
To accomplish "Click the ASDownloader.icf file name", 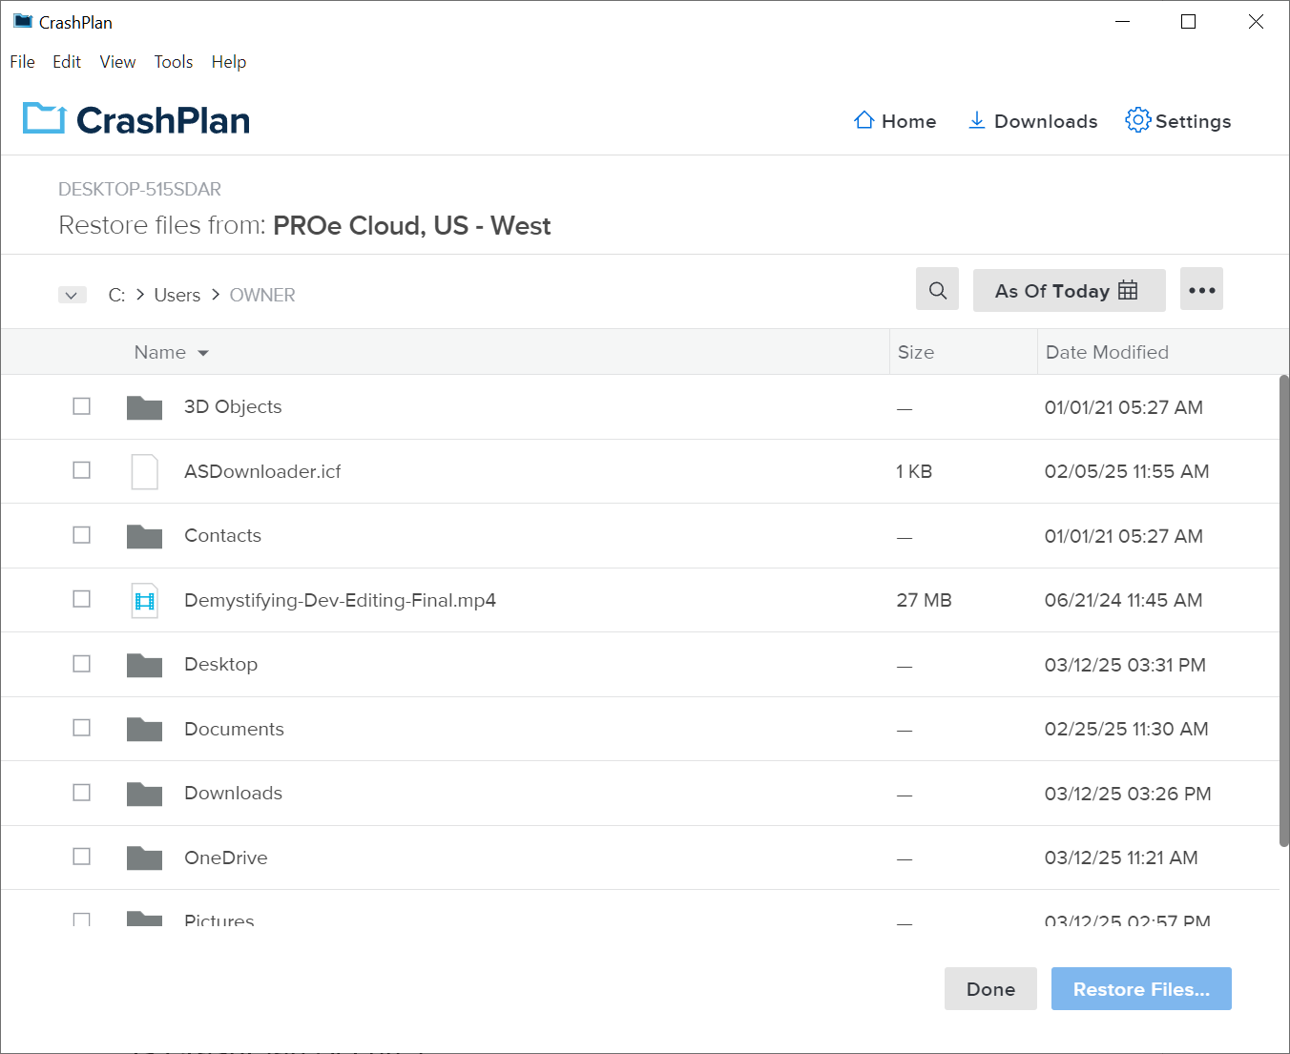I will point(262,471).
